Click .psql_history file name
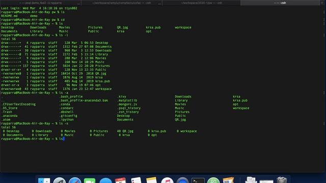 (x=129, y=108)
